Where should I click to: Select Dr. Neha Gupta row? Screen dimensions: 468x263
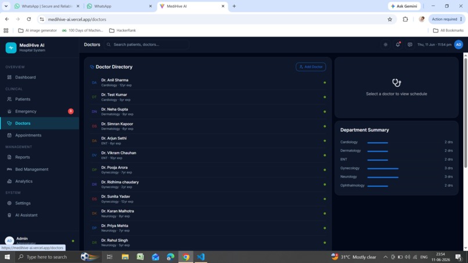coord(208,111)
